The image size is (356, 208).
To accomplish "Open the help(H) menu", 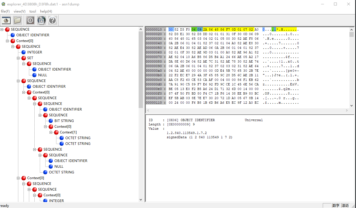I will [46, 11].
